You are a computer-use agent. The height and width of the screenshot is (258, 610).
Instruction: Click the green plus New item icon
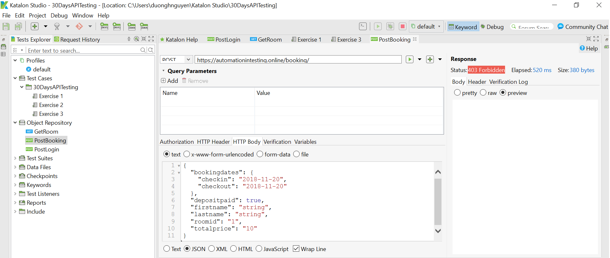coord(35,27)
